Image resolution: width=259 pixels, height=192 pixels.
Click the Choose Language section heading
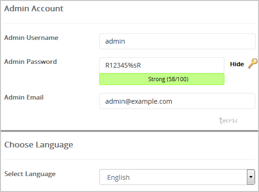click(x=39, y=145)
